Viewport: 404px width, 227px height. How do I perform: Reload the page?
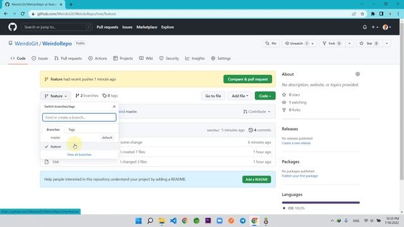pos(23,14)
